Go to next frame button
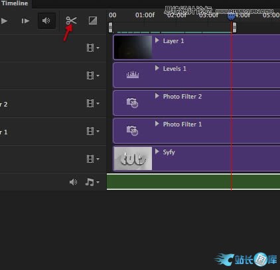This screenshot has height=270, width=280. pyautogui.click(x=25, y=21)
